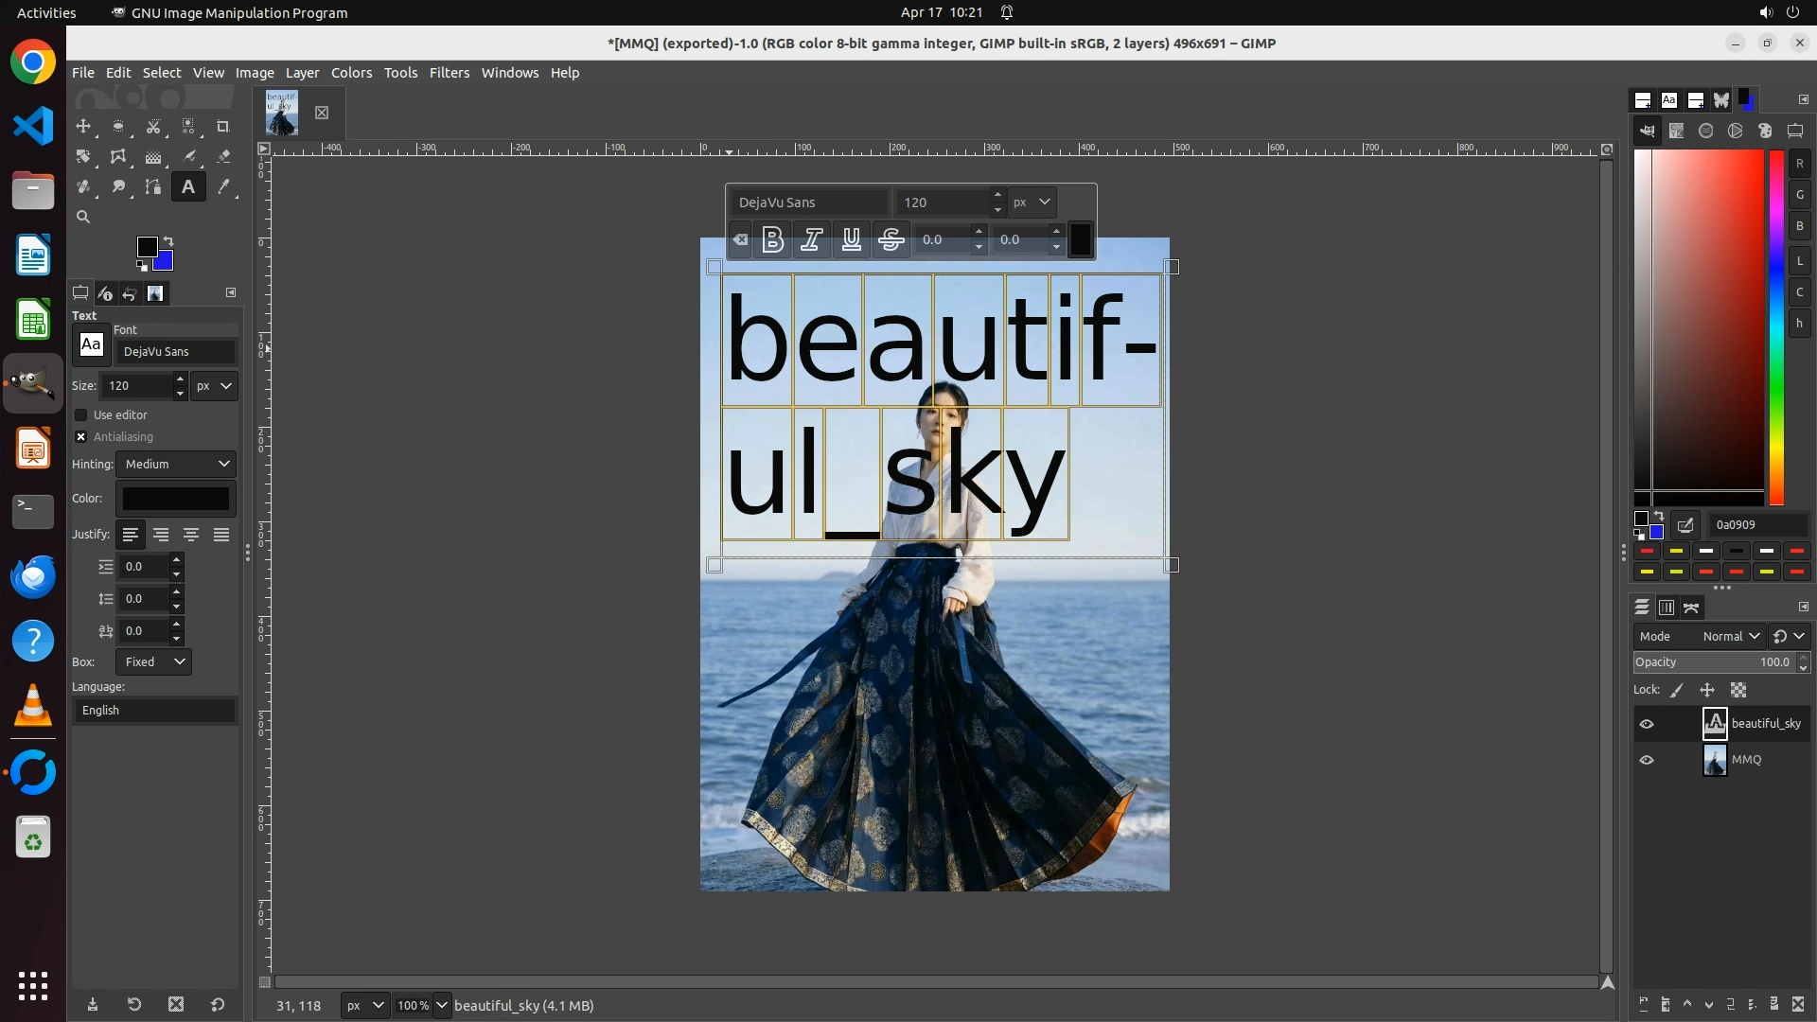This screenshot has width=1817, height=1022.
Task: Select the Crop tool
Action: tap(223, 126)
